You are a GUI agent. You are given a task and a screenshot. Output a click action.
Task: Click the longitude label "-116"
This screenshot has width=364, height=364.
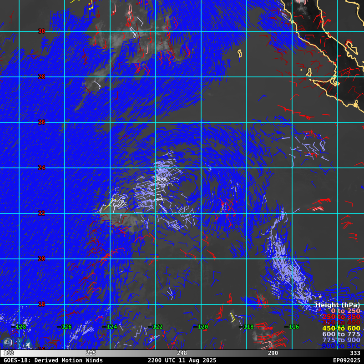(292, 327)
